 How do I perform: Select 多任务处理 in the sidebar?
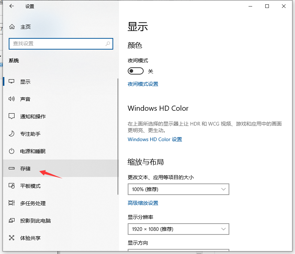[x=33, y=203]
